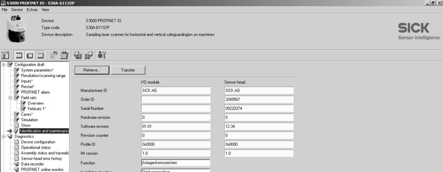Image resolution: width=443 pixels, height=172 pixels.
Task: Open the Device menu
Action: pos(17,10)
